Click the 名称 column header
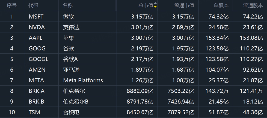This screenshot has width=267, height=118. click(68, 6)
